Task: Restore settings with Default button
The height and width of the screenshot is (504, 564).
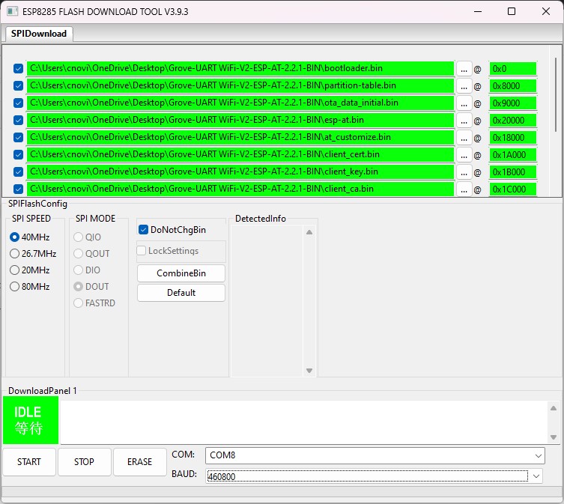Action: 181,293
